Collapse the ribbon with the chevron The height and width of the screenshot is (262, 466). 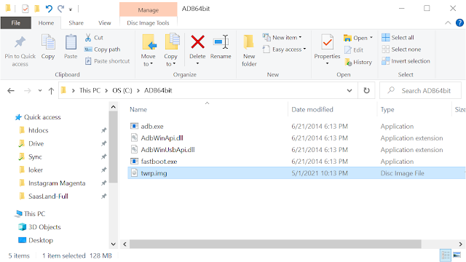pyautogui.click(x=448, y=23)
